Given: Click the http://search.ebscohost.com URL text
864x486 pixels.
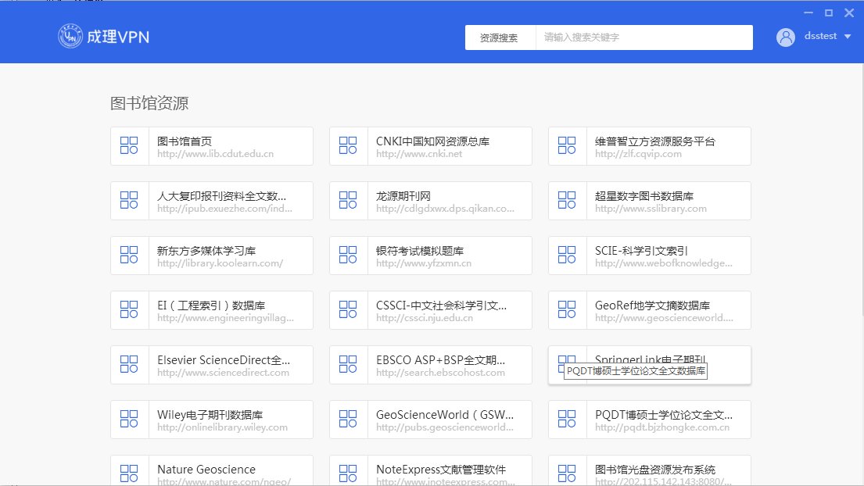Looking at the screenshot, I should tap(440, 372).
